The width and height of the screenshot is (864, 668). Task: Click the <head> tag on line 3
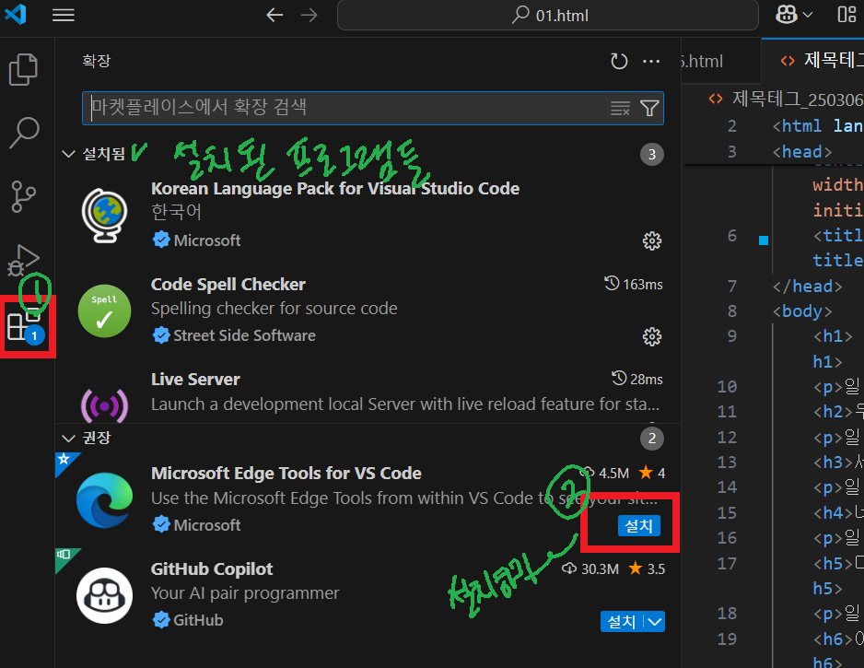point(801,152)
